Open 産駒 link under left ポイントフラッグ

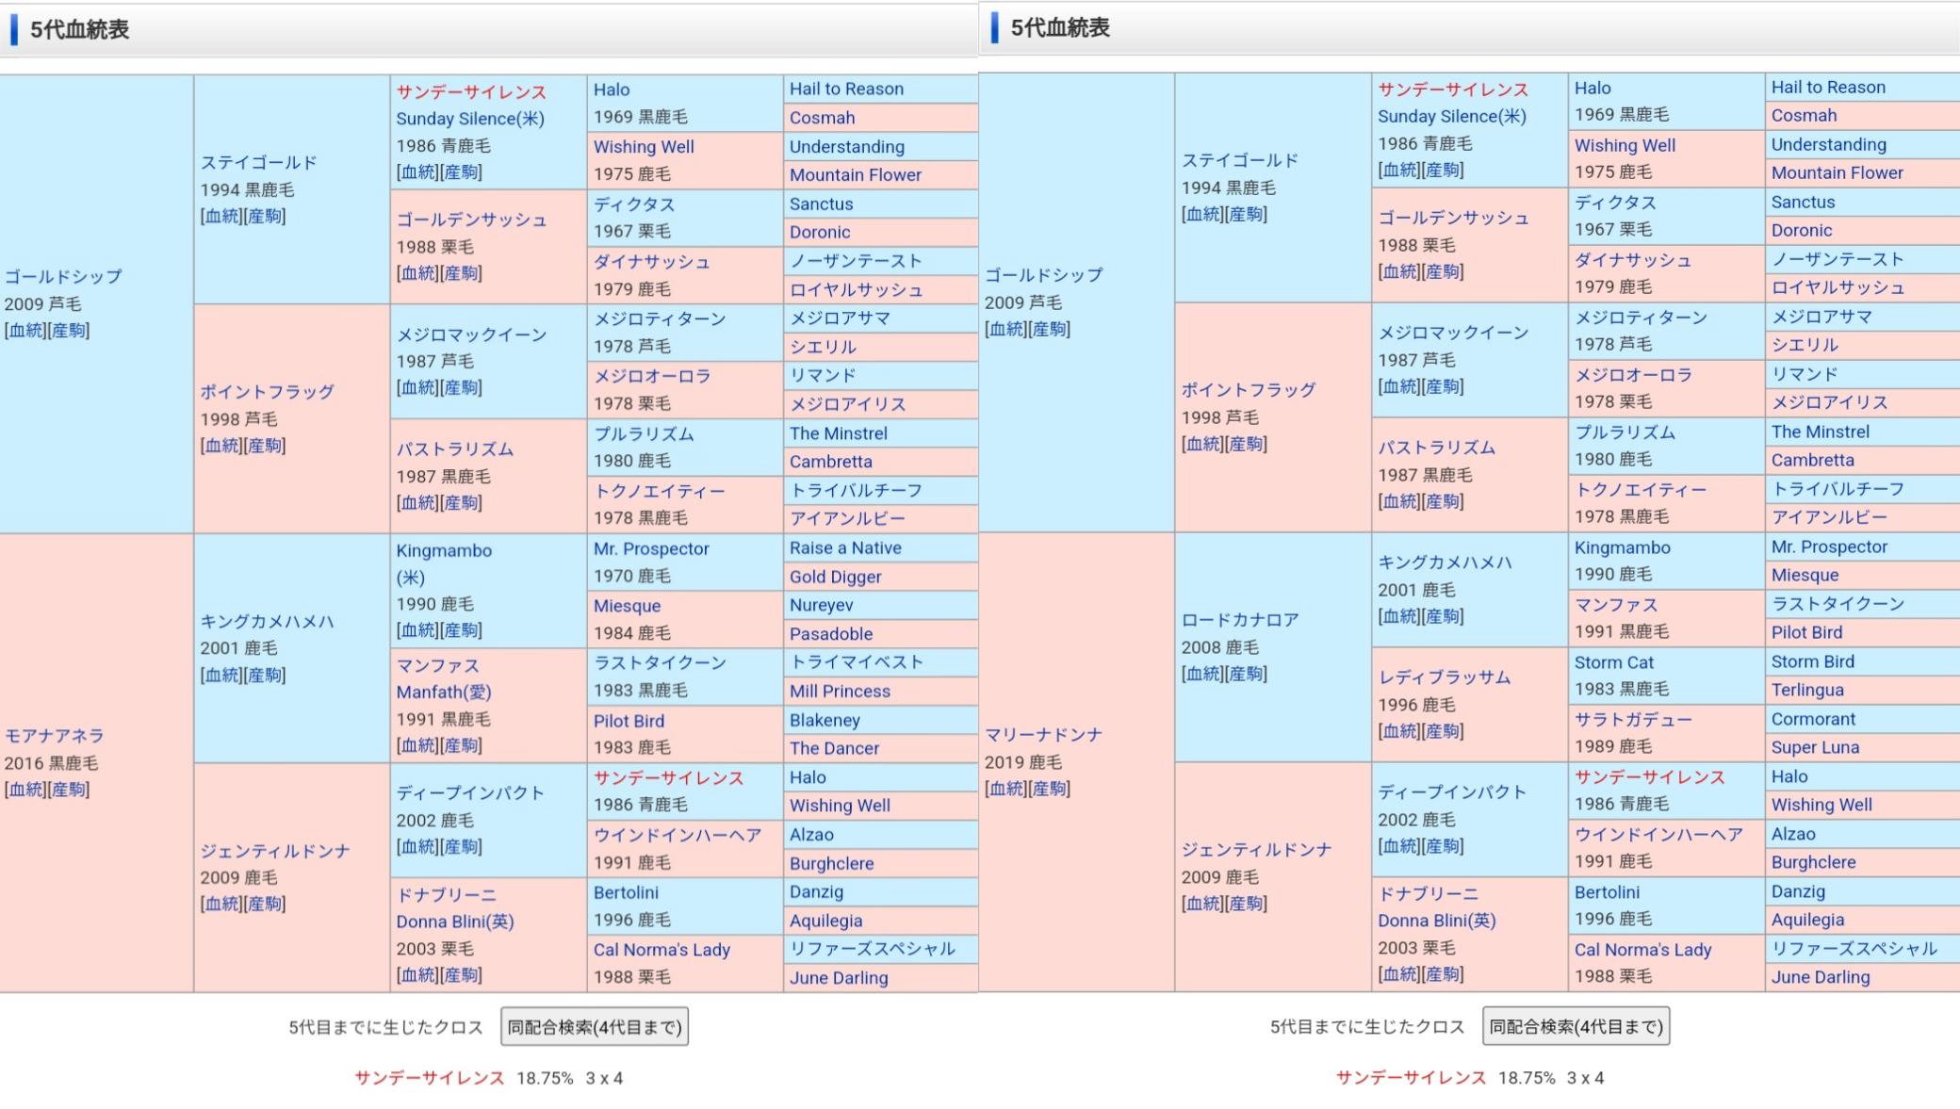pyautogui.click(x=265, y=446)
